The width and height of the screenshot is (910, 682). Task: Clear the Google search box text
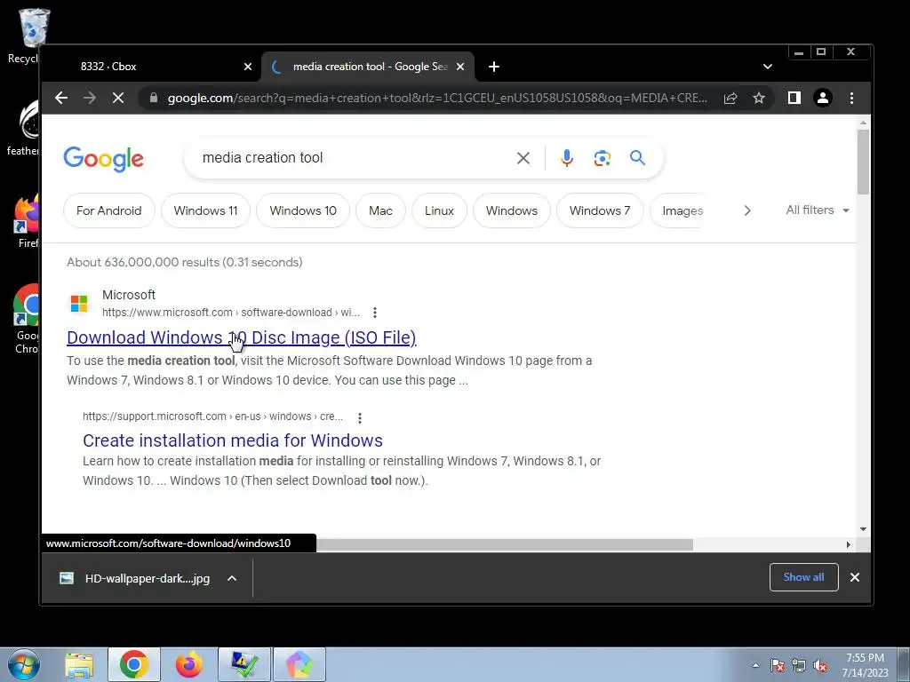pyautogui.click(x=523, y=158)
